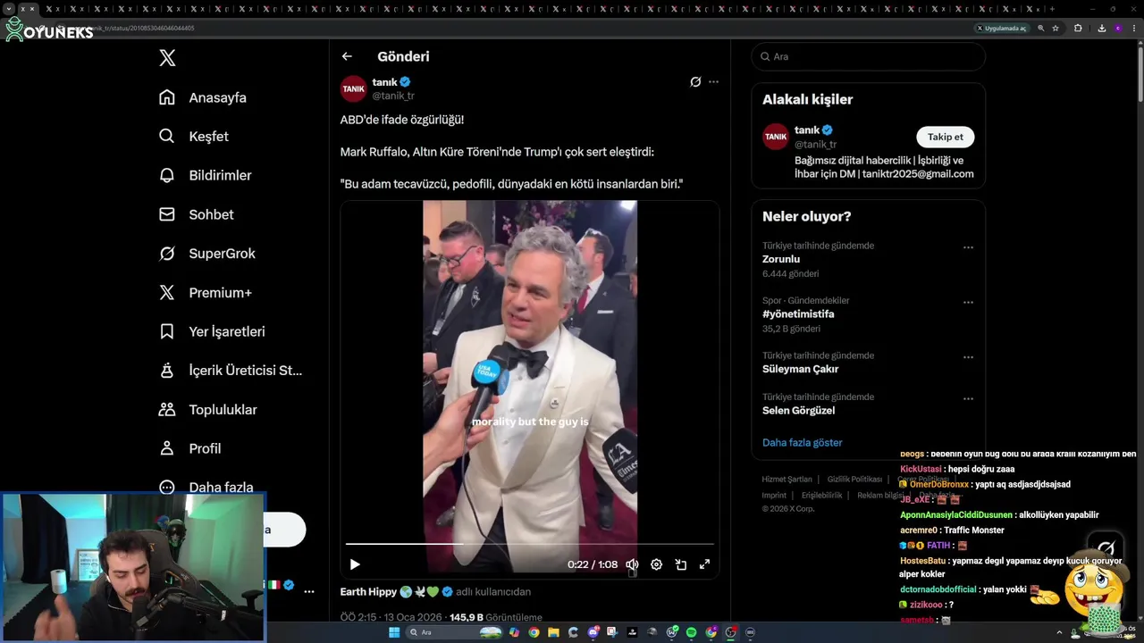This screenshot has width=1144, height=643.
Task: Open the #yönetimistifa trend
Action: pos(798,314)
